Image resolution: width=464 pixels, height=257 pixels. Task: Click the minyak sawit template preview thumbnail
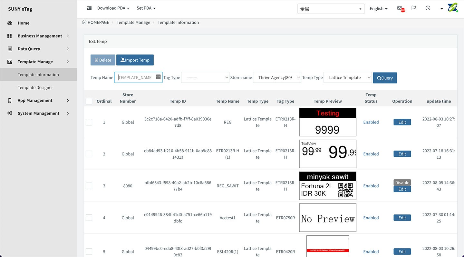tap(328, 186)
